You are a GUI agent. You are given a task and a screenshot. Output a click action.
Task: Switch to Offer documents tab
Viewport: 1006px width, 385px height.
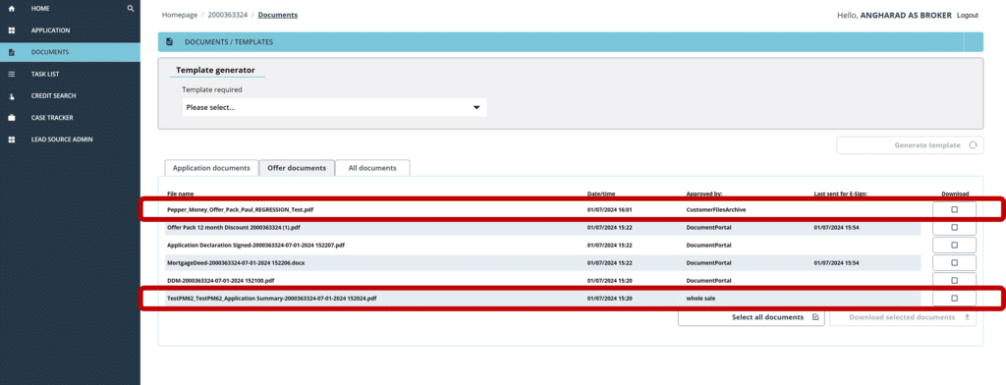tap(297, 168)
